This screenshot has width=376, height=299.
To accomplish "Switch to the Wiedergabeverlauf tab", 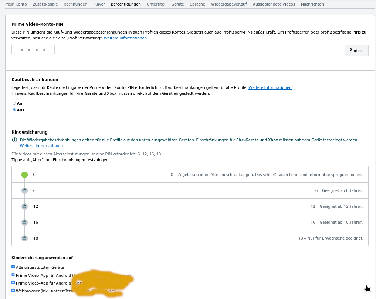I will pyautogui.click(x=229, y=4).
